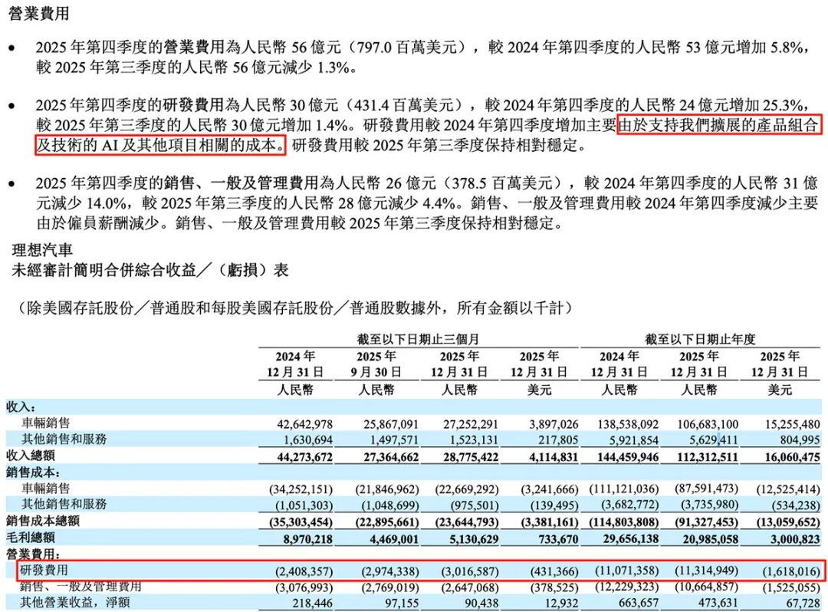828x612 pixels.
Task: Click the total revenue value 112,312,511
Action: click(x=708, y=457)
